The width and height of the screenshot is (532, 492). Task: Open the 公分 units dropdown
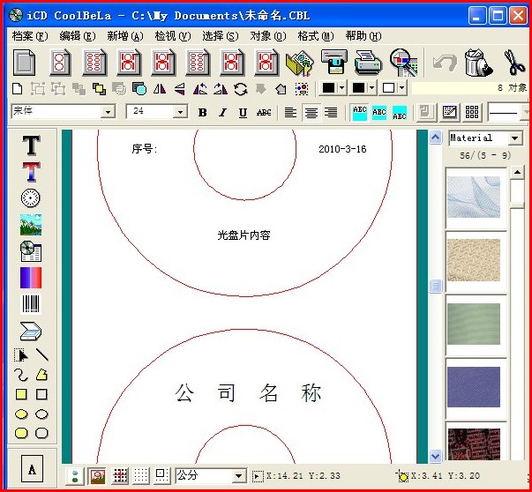(239, 476)
